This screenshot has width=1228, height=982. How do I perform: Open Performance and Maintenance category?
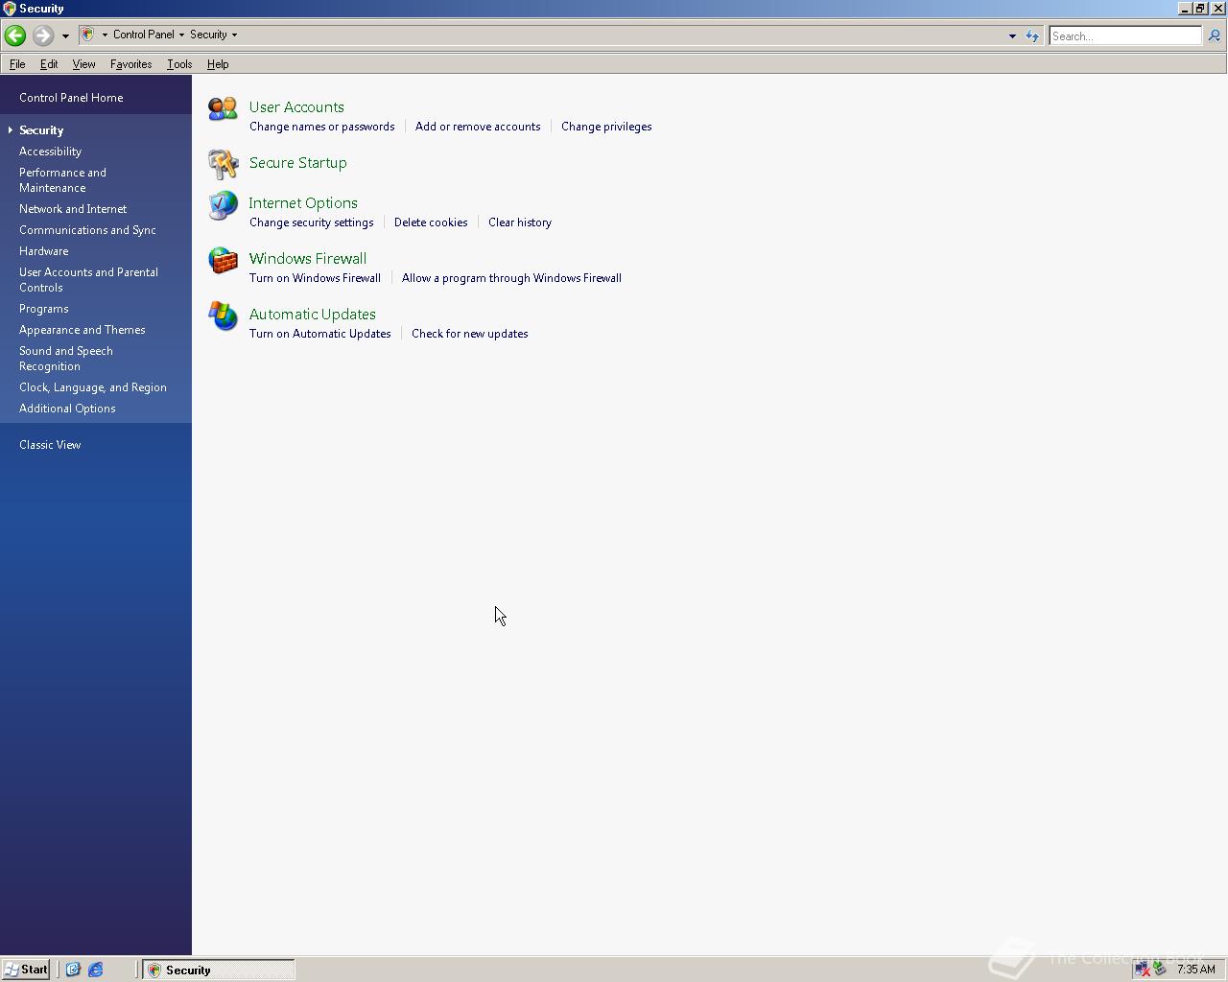62,180
